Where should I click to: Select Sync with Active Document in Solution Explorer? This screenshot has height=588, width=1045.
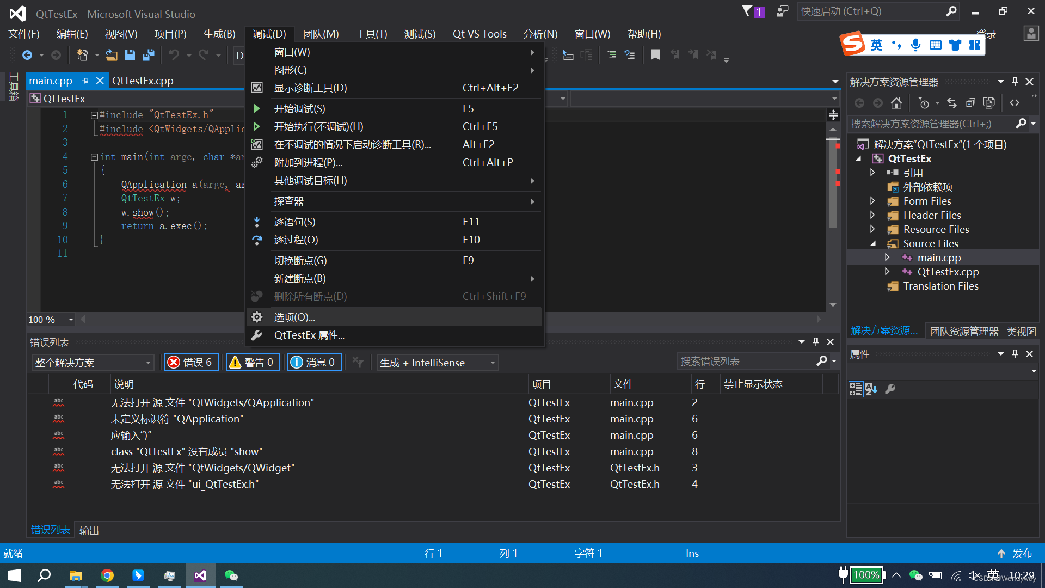952,102
